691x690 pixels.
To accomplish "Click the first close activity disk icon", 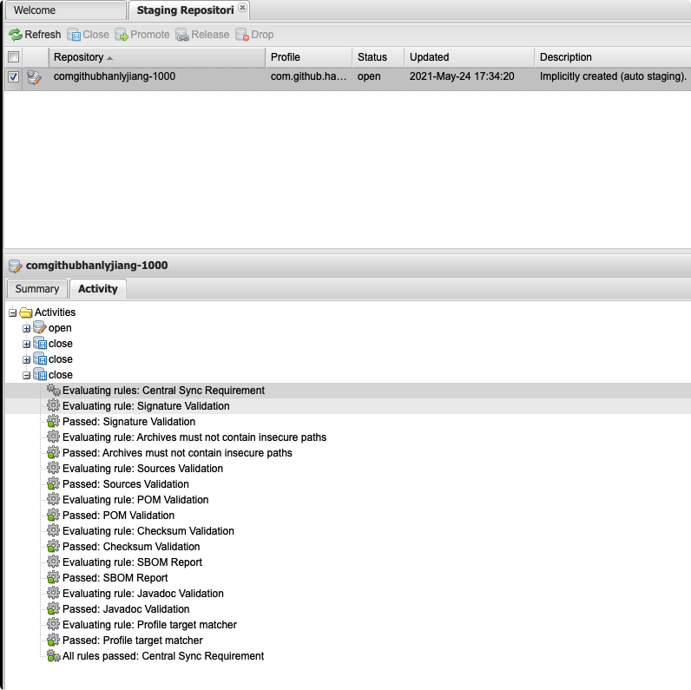I will [x=40, y=343].
